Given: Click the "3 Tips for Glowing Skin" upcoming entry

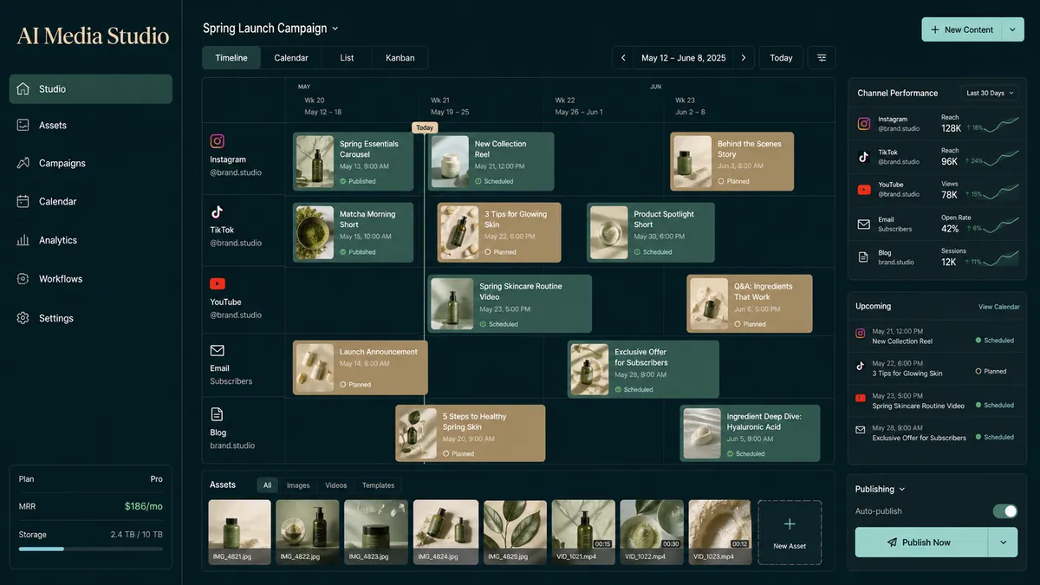Looking at the screenshot, I should point(937,367).
